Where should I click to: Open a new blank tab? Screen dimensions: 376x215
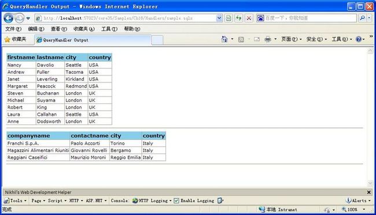click(157, 40)
